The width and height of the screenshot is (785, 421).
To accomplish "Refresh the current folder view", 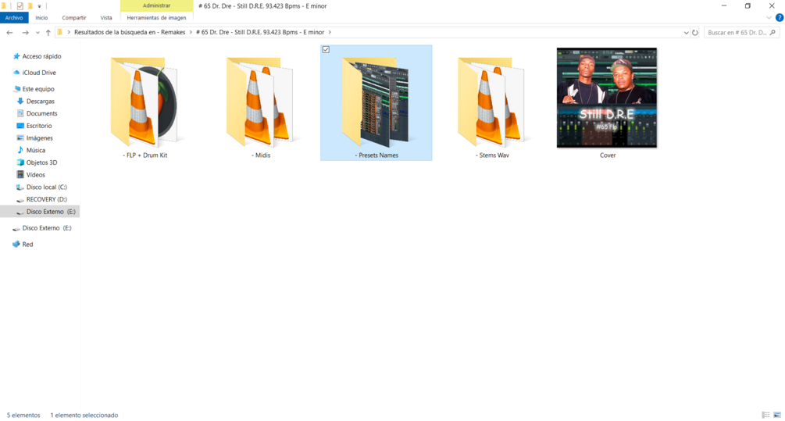I will coord(695,33).
